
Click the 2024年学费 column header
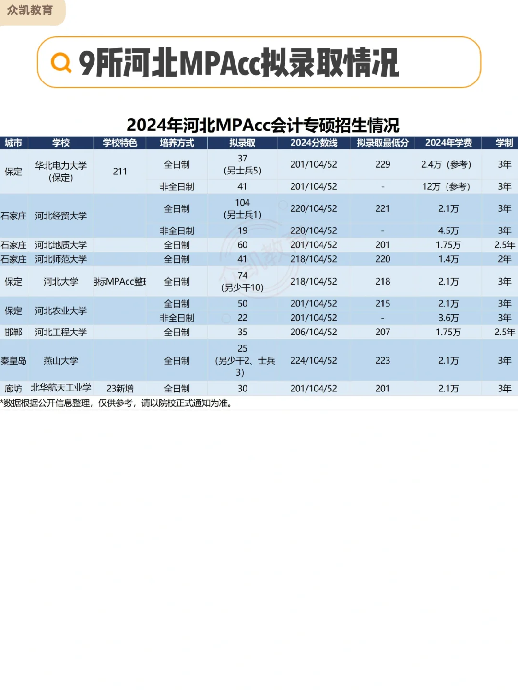click(448, 143)
